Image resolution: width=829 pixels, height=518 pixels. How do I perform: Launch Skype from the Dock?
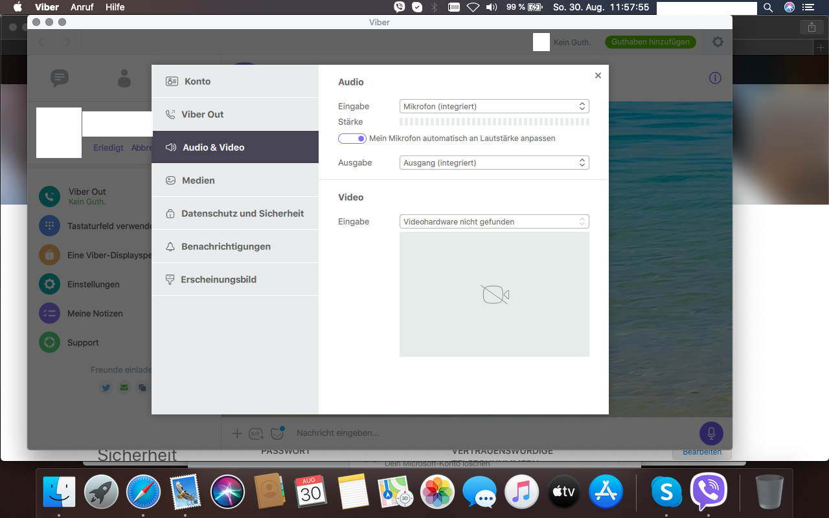pos(666,493)
